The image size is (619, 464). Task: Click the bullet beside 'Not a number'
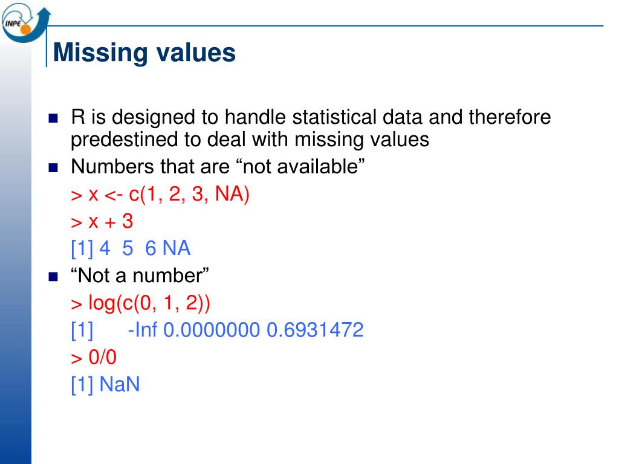[x=53, y=277]
